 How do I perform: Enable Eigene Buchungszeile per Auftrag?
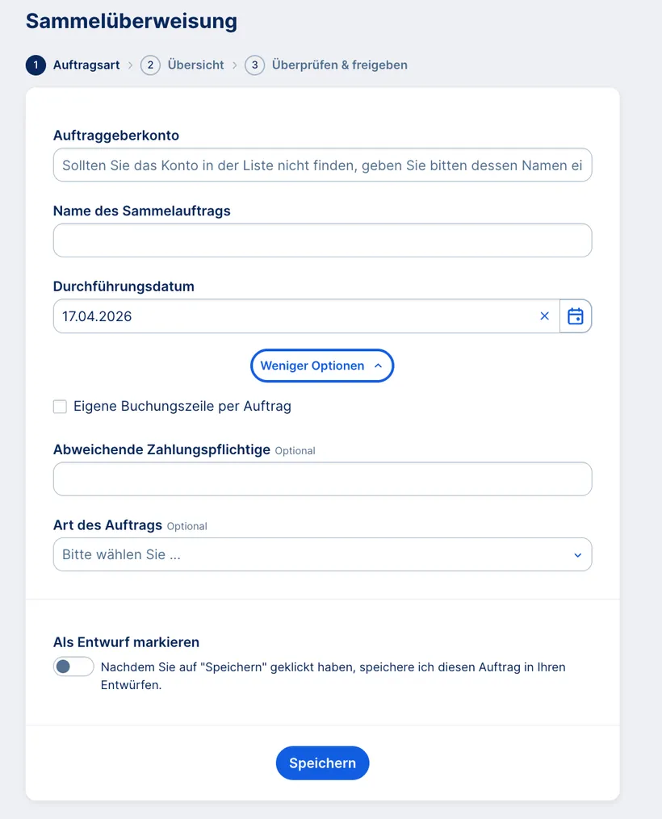click(60, 407)
